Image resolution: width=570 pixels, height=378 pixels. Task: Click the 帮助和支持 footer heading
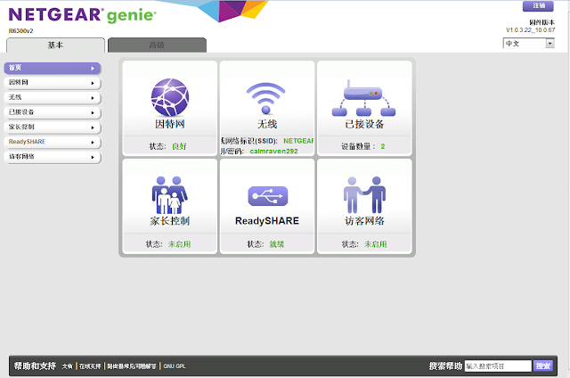[x=35, y=366]
